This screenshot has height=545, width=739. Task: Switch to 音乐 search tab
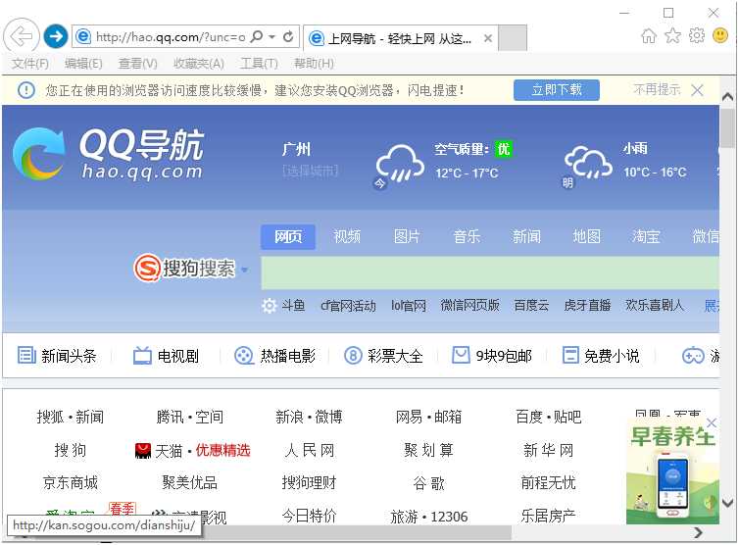coord(467,236)
